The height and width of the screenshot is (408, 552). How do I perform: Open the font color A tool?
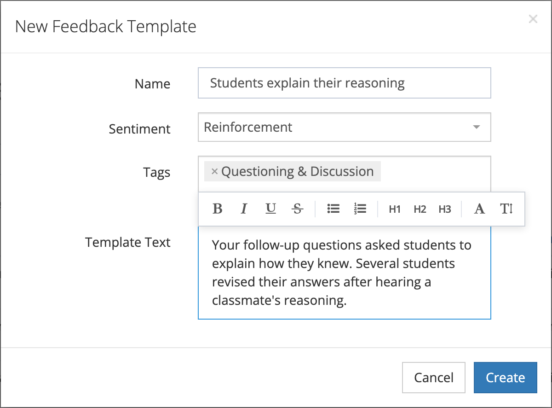coord(479,209)
